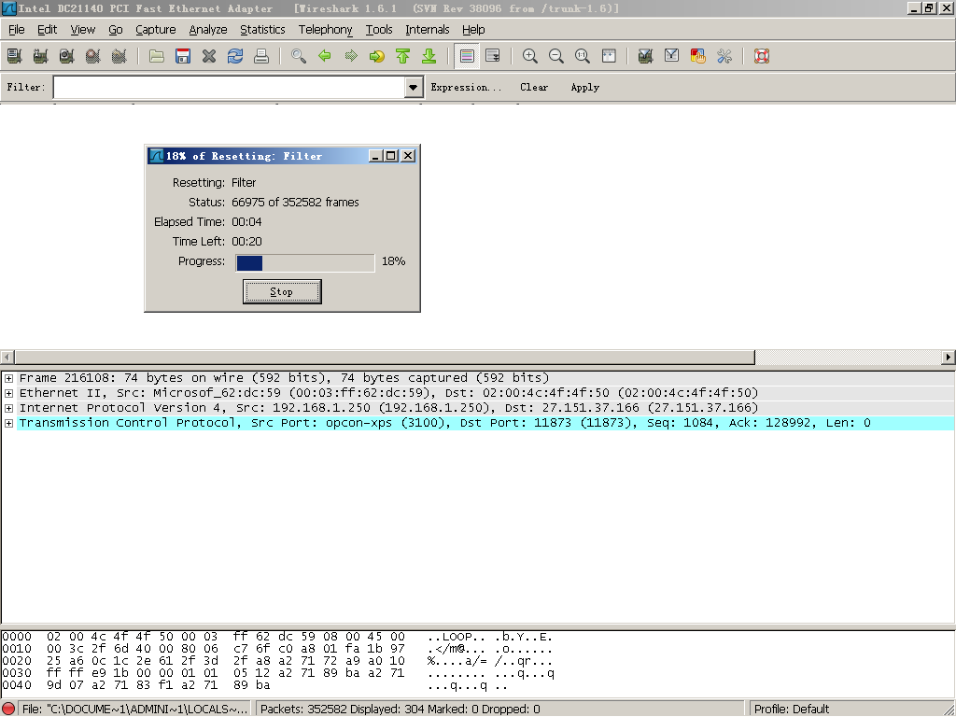
Task: Select the Transmission Control Protocol row
Action: [485, 423]
